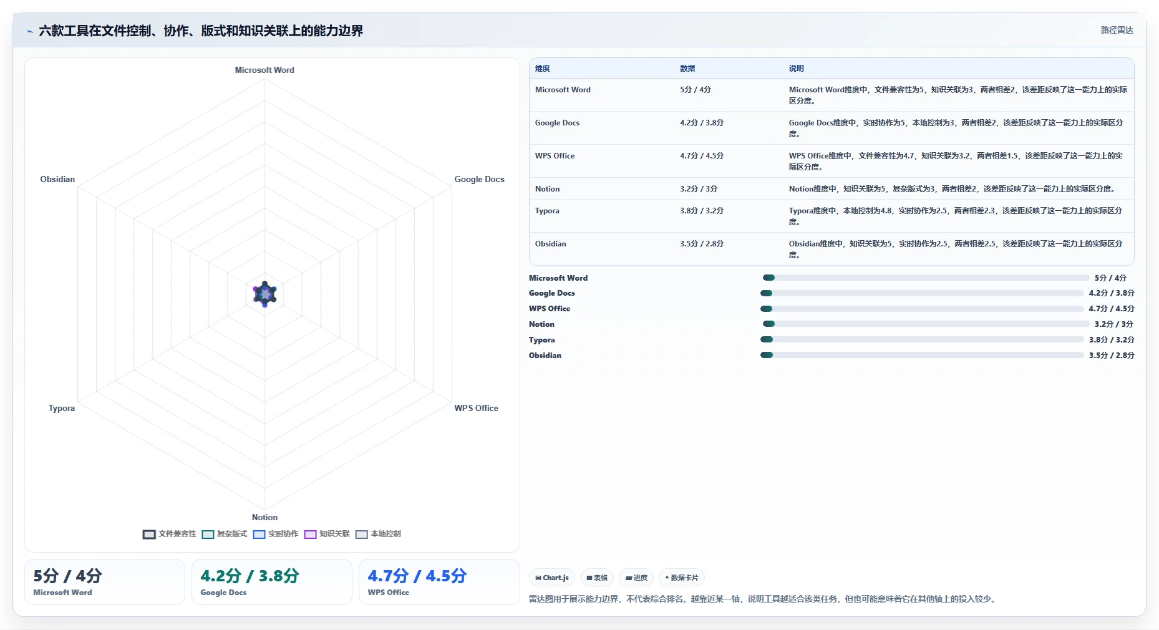Click the Typora progress bar

click(x=922, y=339)
